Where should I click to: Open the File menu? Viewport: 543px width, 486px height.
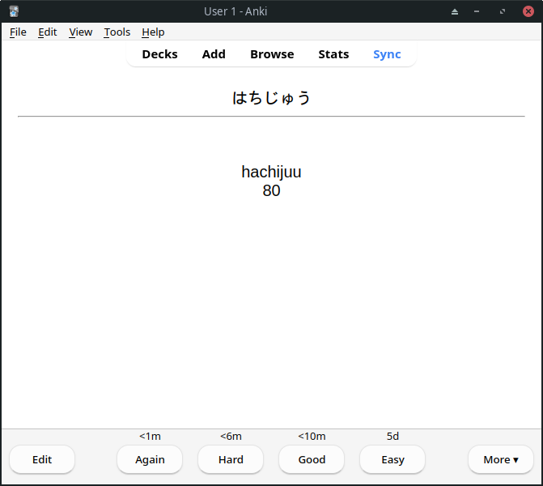tap(18, 32)
